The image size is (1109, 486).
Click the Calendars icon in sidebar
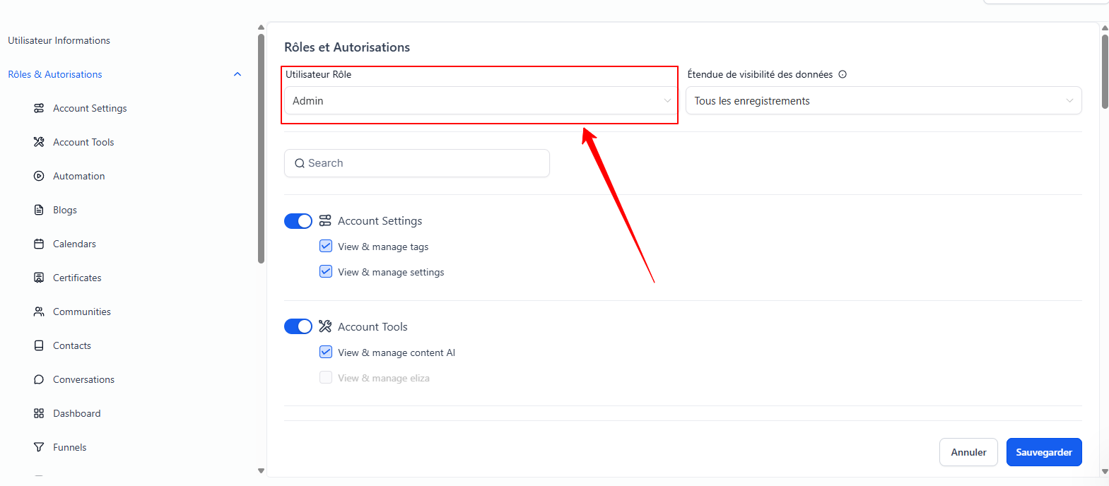click(x=39, y=244)
